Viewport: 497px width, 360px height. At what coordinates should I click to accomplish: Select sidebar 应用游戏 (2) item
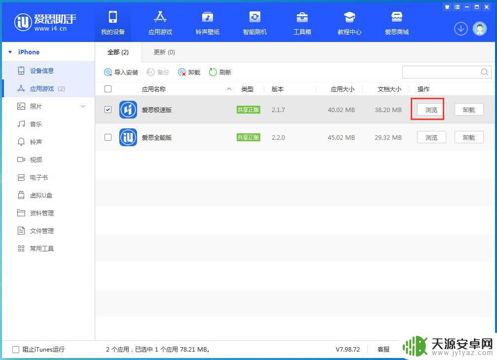coord(47,88)
